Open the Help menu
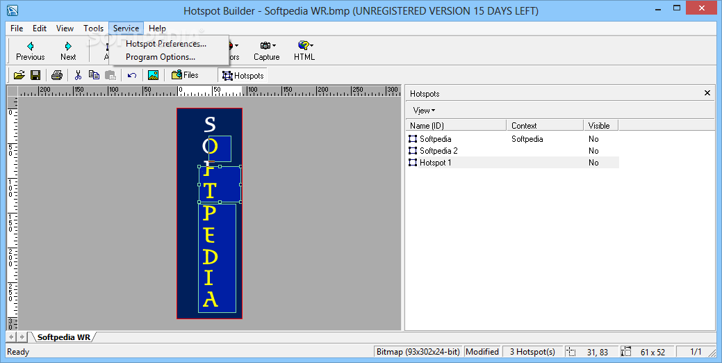 tap(157, 28)
